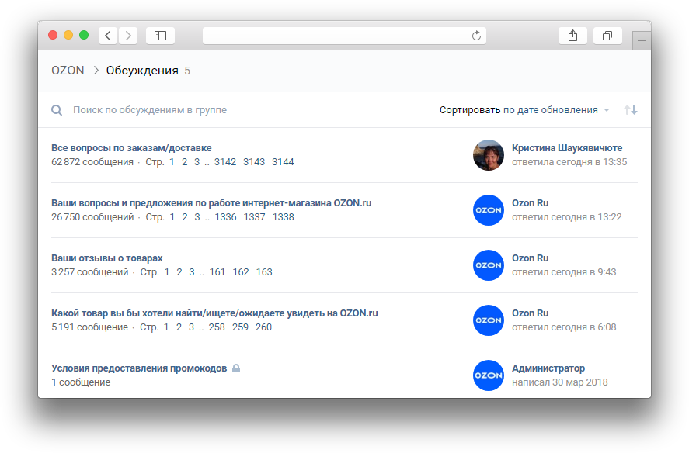Add a new tab with plus button
This screenshot has width=689, height=453.
point(642,41)
